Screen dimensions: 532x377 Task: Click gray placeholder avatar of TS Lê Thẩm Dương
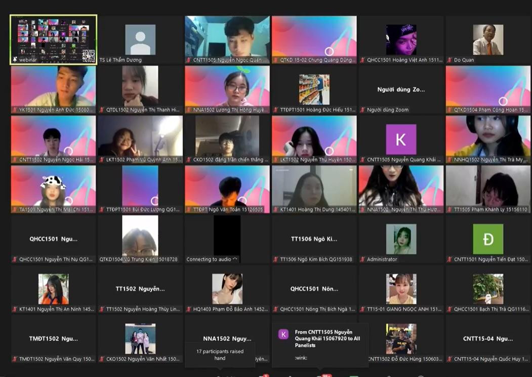140,39
